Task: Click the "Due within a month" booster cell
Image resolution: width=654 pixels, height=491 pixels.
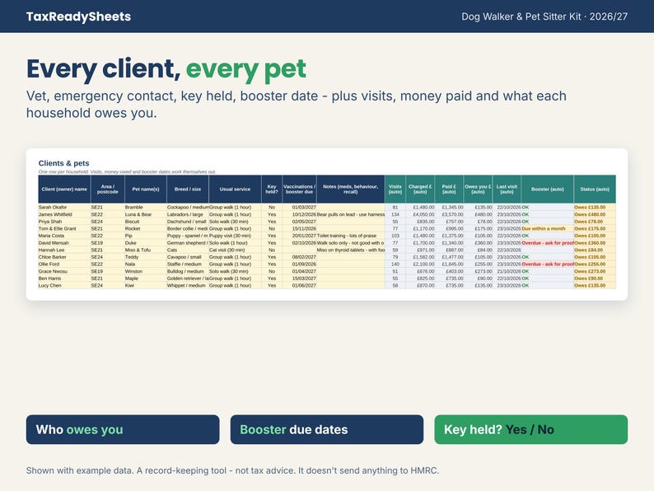Action: (547, 228)
